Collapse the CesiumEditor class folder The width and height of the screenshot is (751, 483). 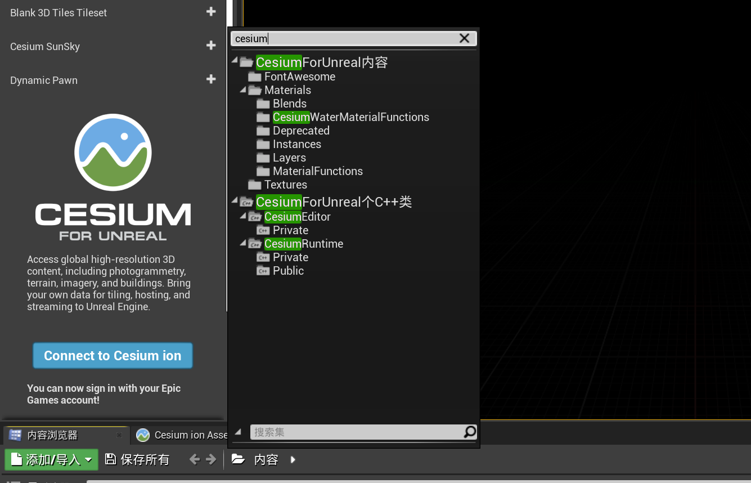243,216
